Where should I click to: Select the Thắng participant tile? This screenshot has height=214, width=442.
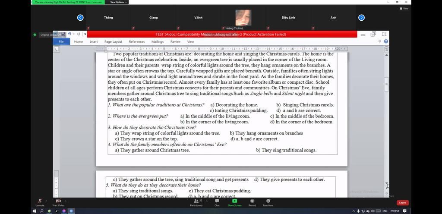click(x=108, y=18)
